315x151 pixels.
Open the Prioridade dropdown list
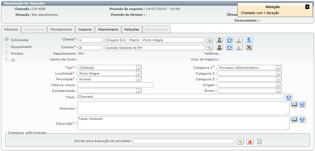[x=139, y=79]
